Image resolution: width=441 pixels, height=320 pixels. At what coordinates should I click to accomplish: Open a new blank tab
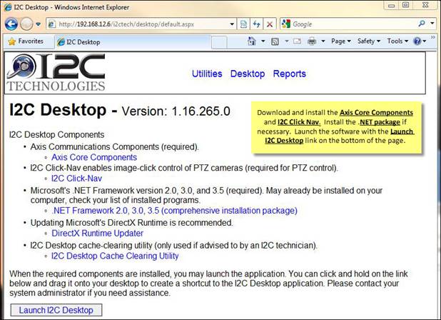pyautogui.click(x=219, y=42)
